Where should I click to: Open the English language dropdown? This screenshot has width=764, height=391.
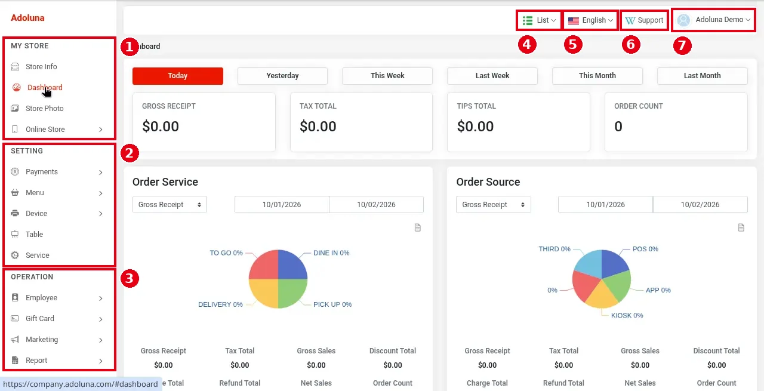coord(590,20)
